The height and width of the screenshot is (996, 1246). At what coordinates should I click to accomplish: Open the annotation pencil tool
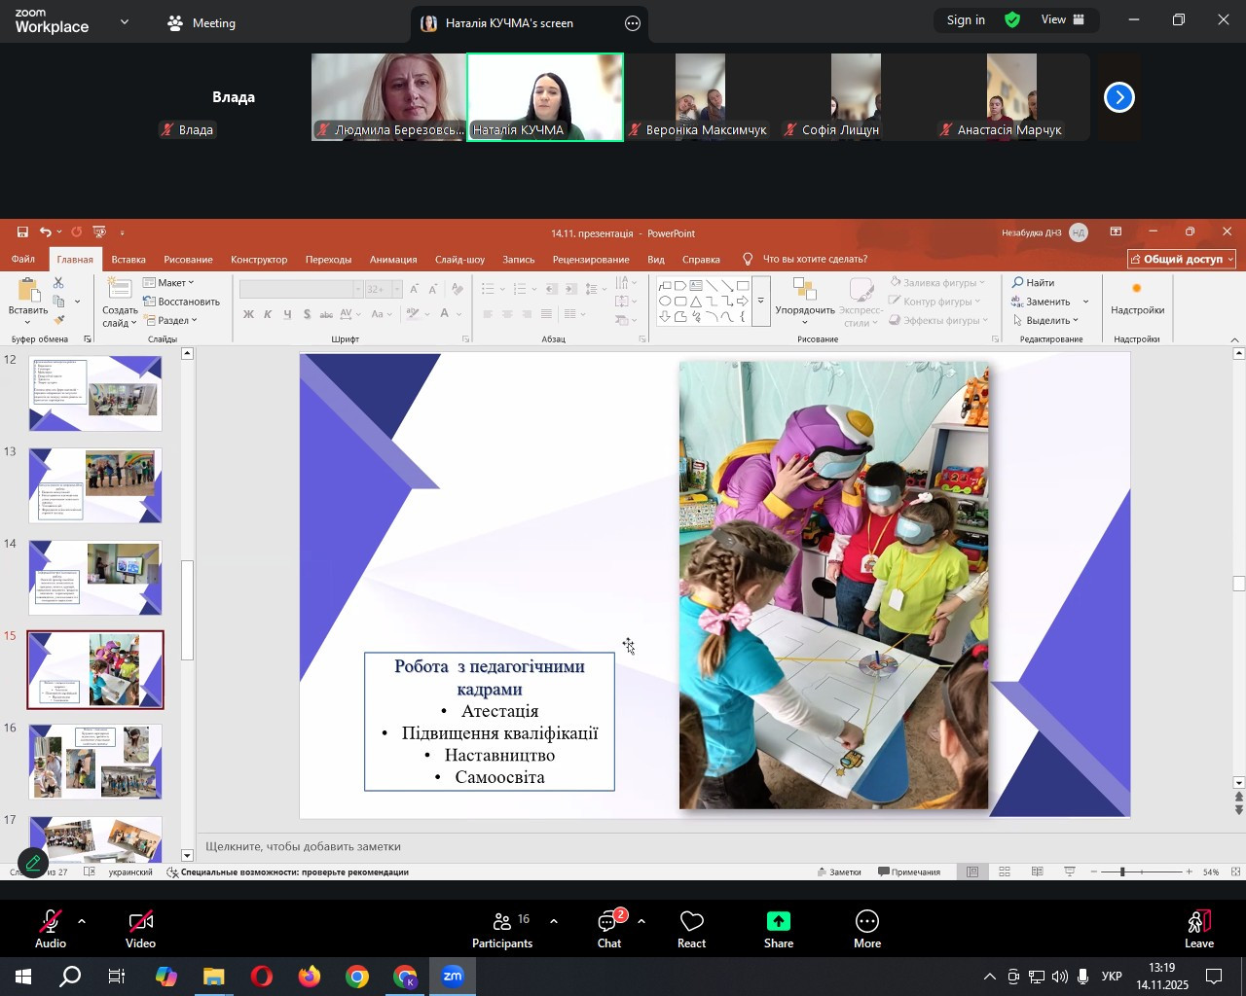click(x=33, y=862)
